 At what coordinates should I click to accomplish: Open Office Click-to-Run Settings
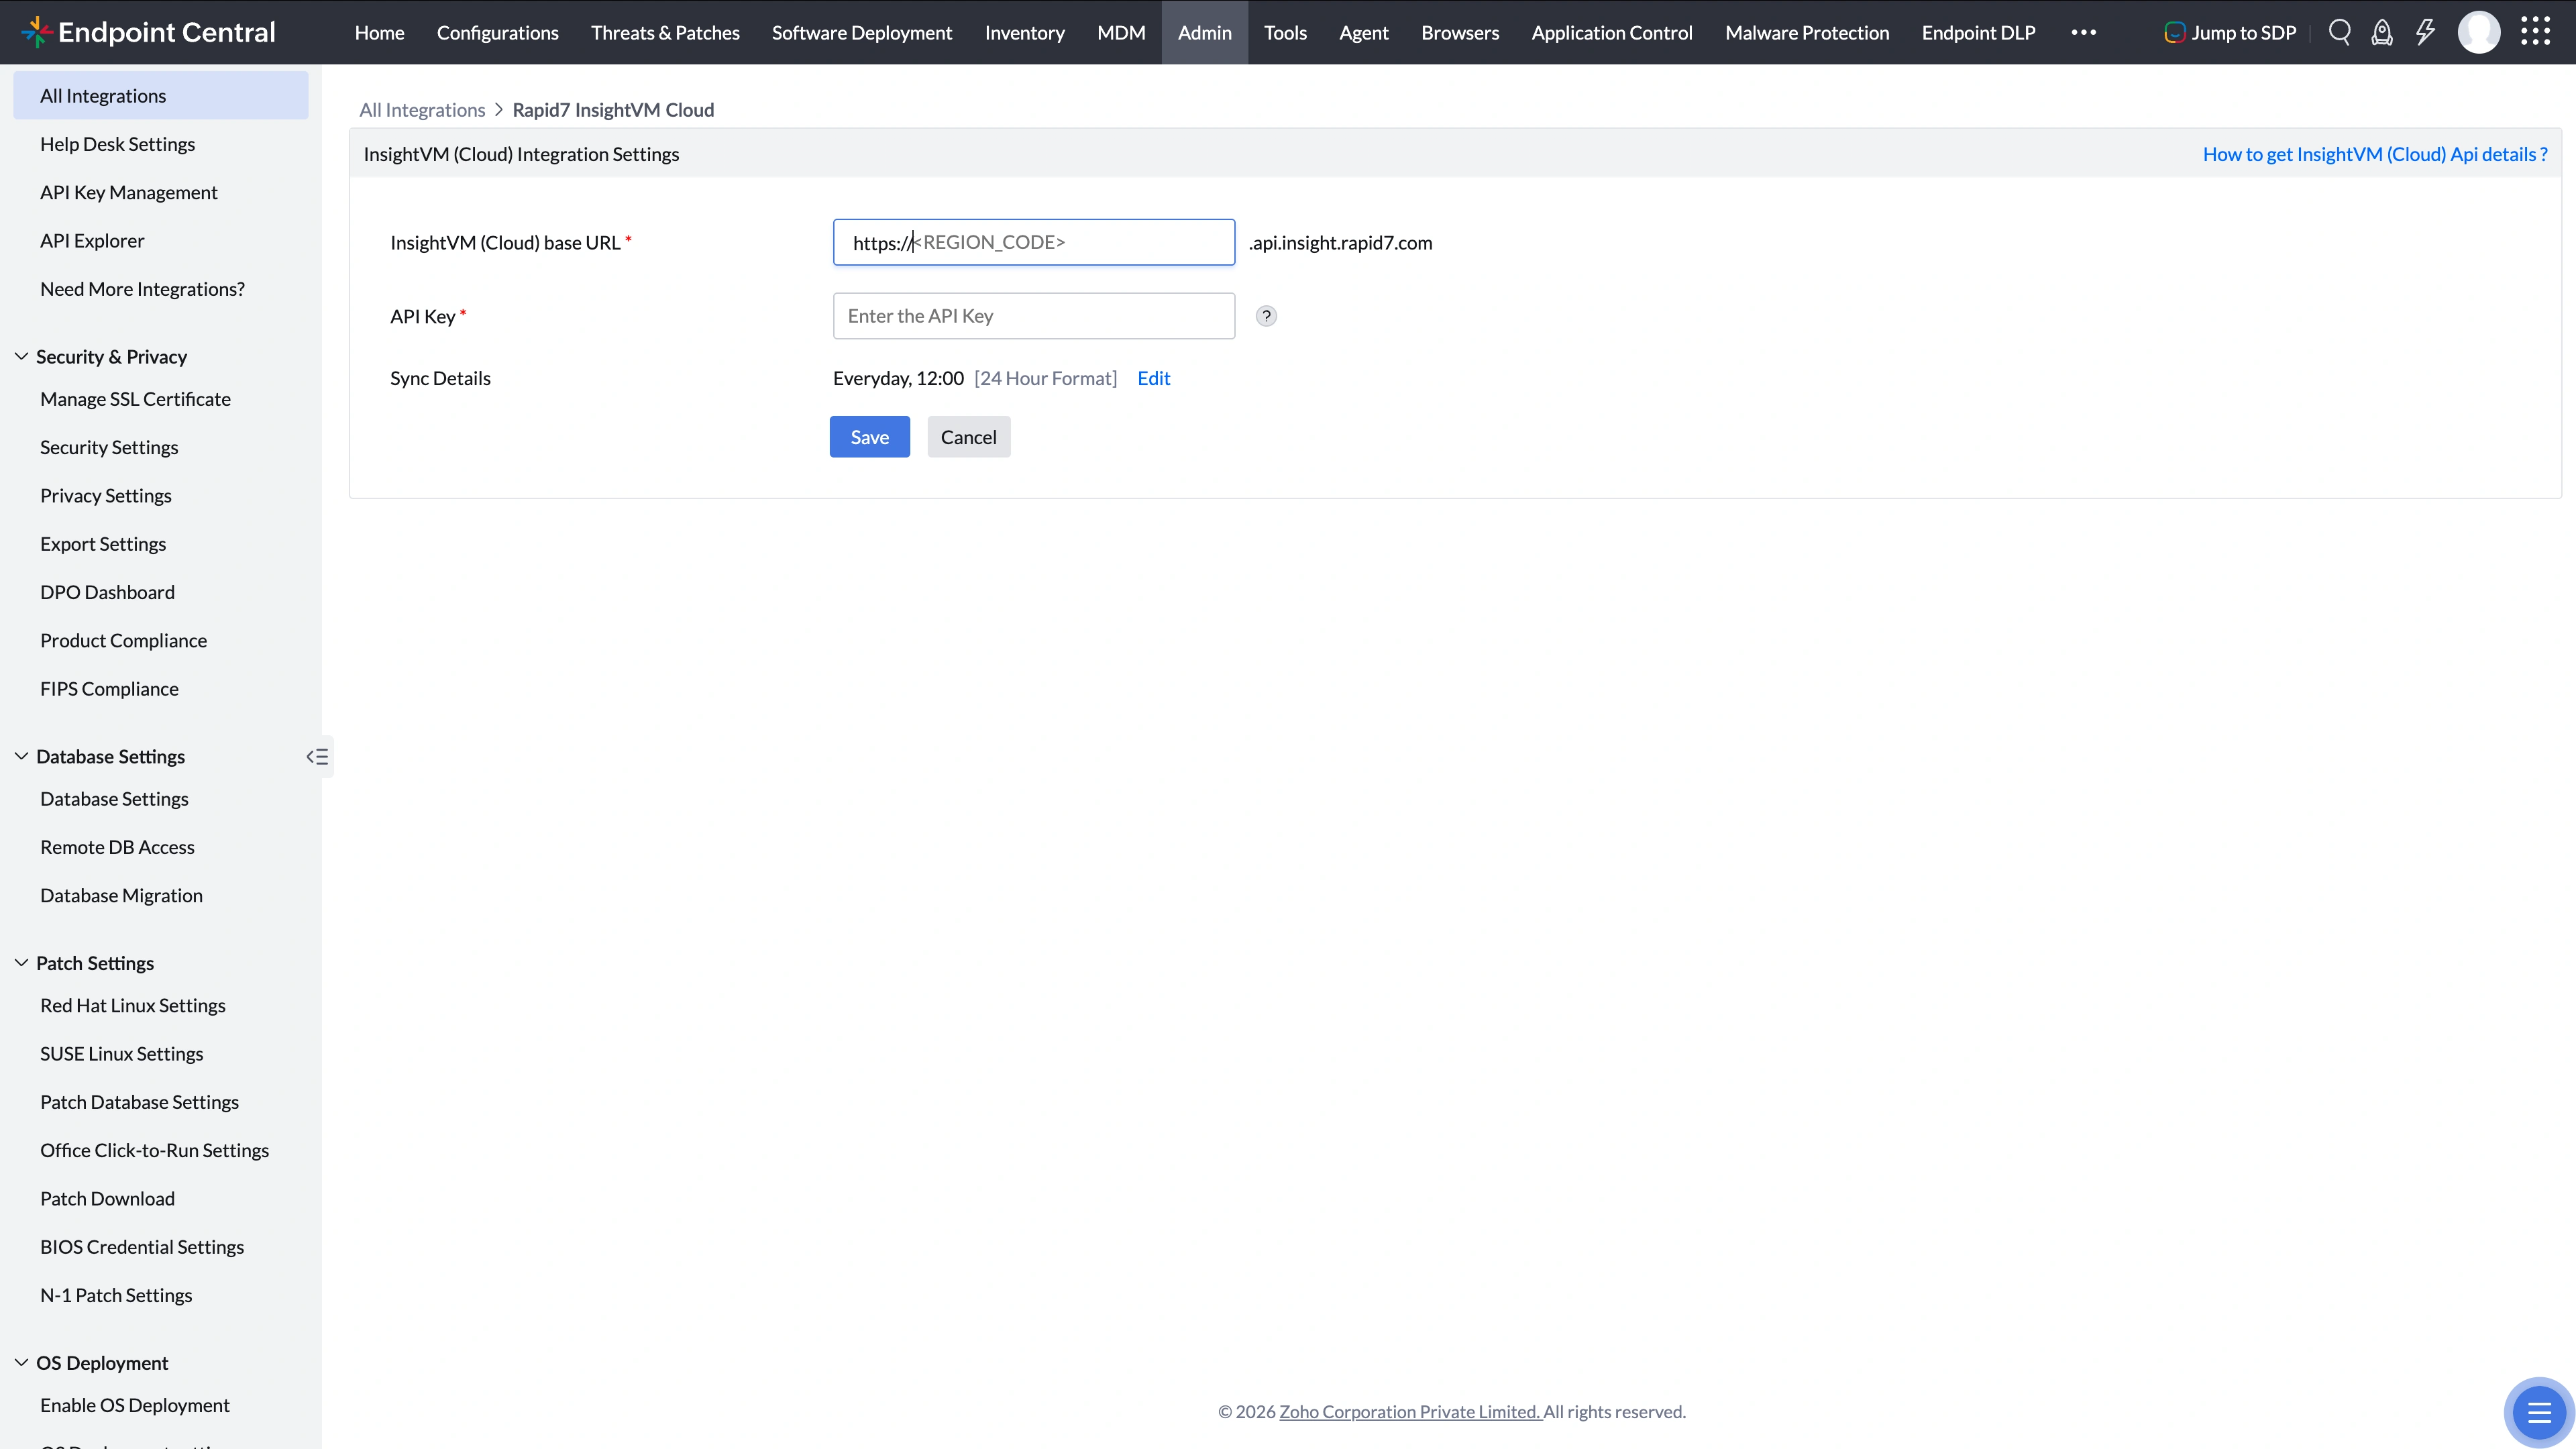point(154,1151)
